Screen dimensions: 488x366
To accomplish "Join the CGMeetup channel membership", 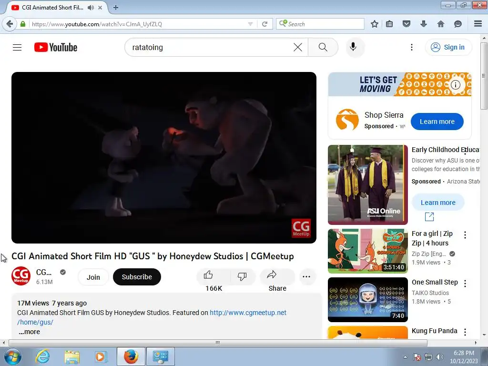I will (x=93, y=277).
